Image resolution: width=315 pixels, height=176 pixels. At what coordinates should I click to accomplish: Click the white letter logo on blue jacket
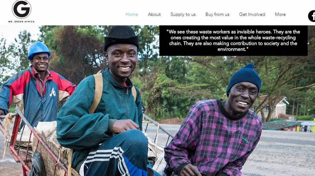click(x=53, y=92)
